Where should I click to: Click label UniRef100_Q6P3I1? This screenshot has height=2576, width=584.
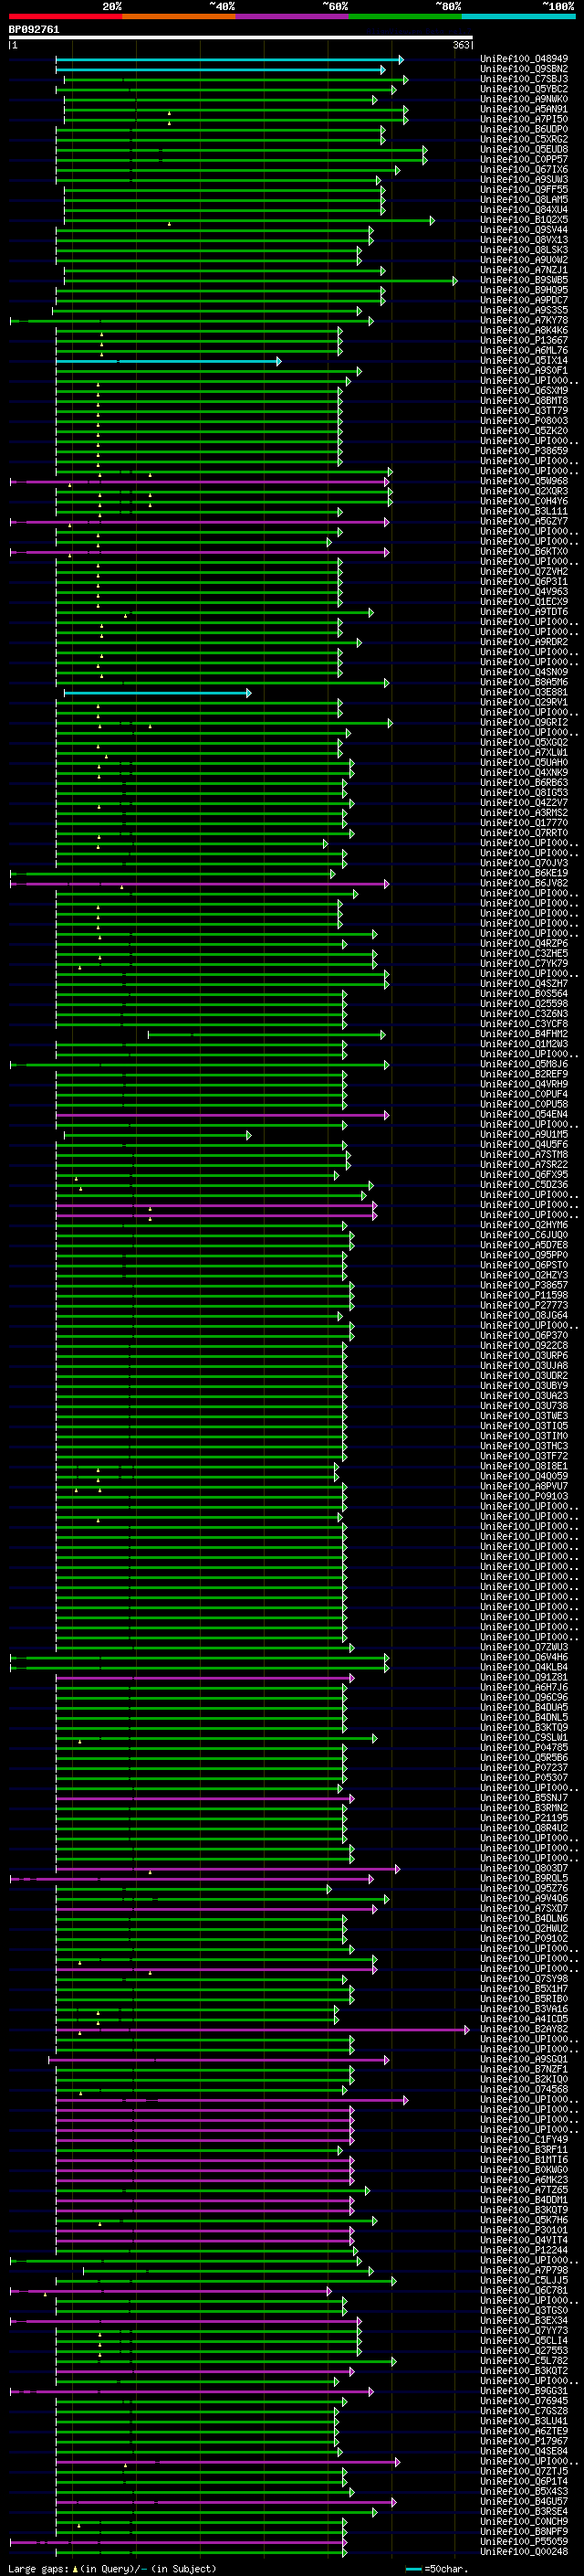pos(524,581)
